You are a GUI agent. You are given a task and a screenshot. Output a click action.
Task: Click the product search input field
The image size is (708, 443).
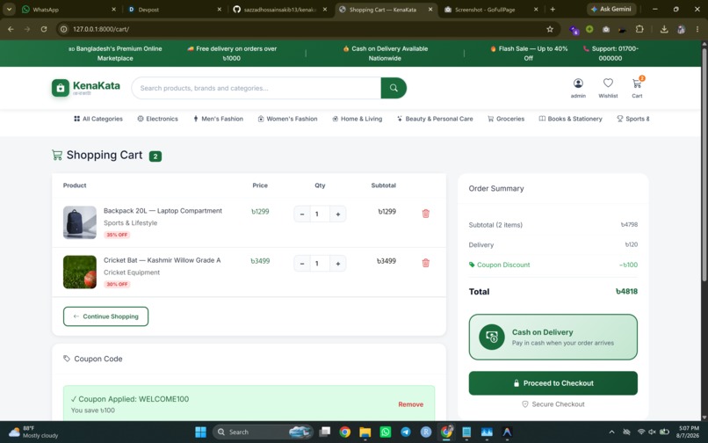click(256, 88)
